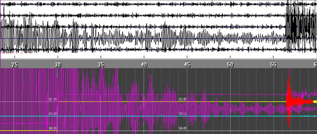Click the 30 mark on the time axis

tap(58, 65)
